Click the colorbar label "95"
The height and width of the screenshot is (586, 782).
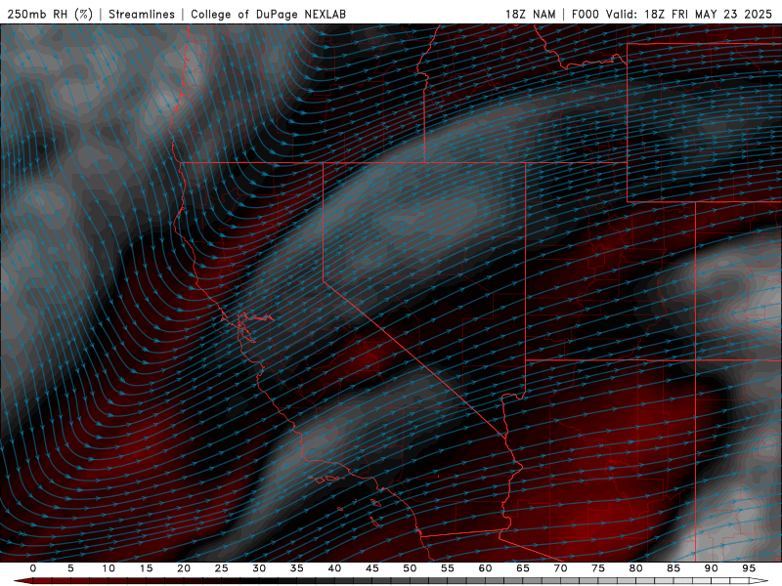pyautogui.click(x=749, y=568)
